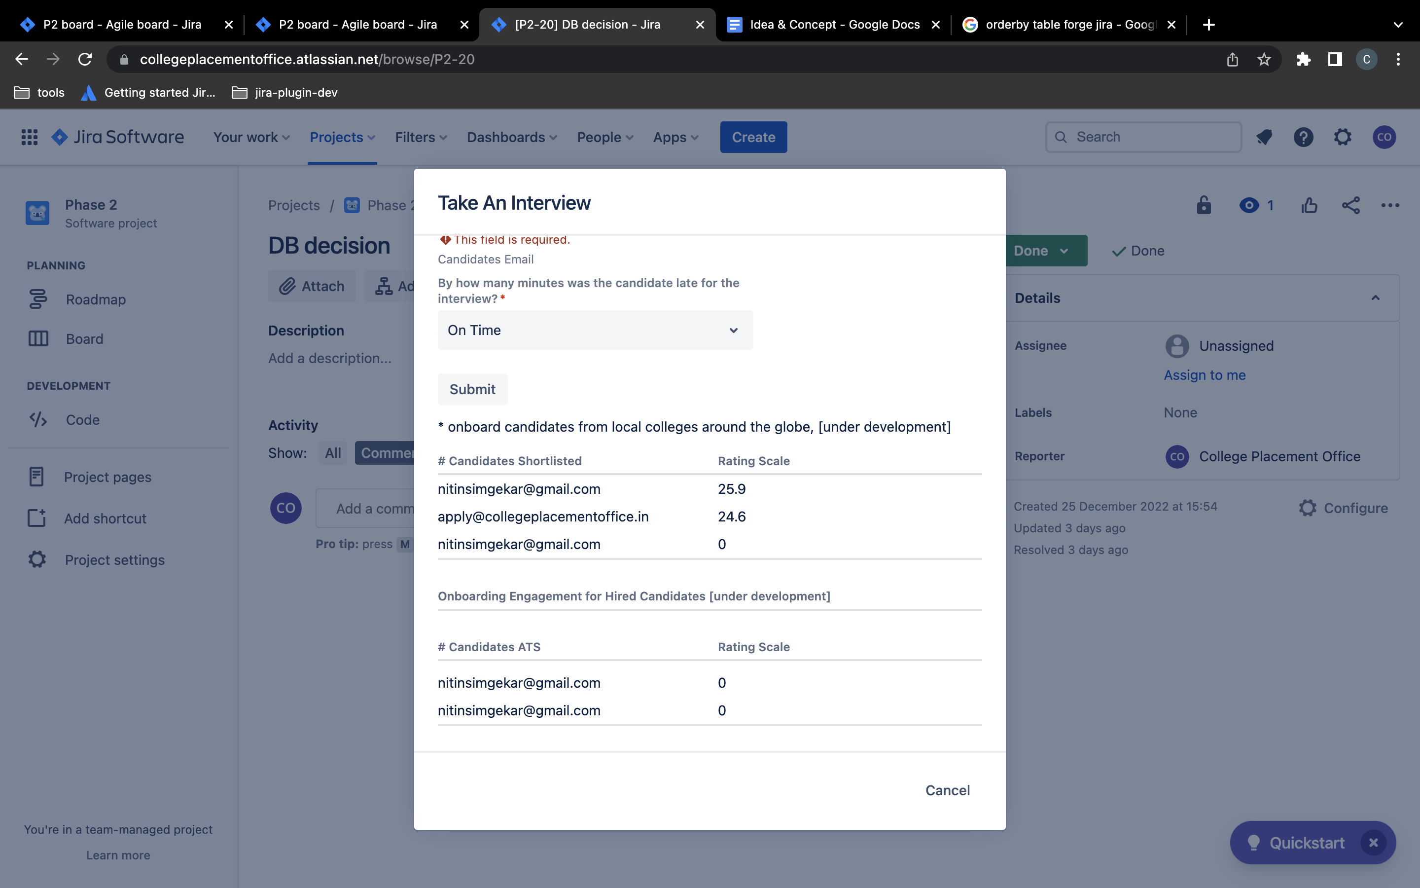Click the Jira Search field

tap(1143, 137)
